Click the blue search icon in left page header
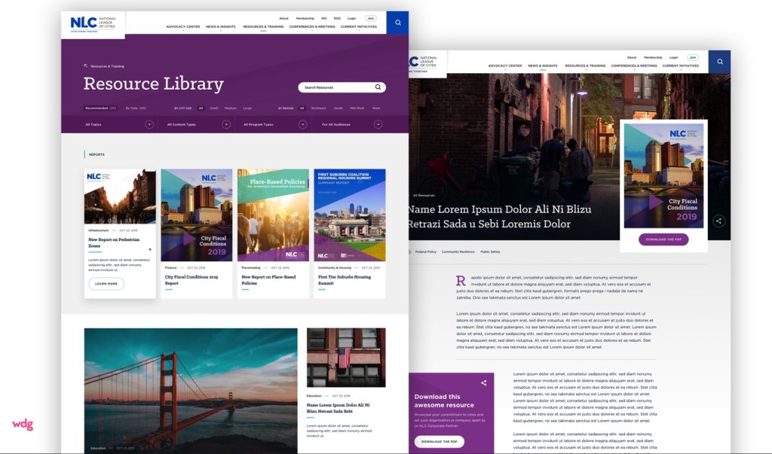 tap(397, 23)
